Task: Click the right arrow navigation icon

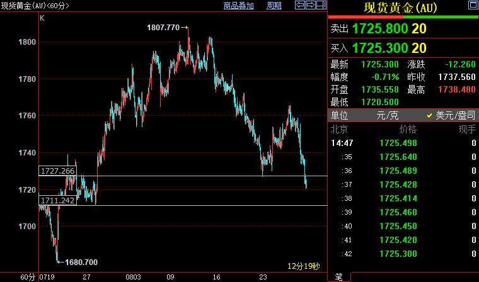Action: tap(311, 6)
